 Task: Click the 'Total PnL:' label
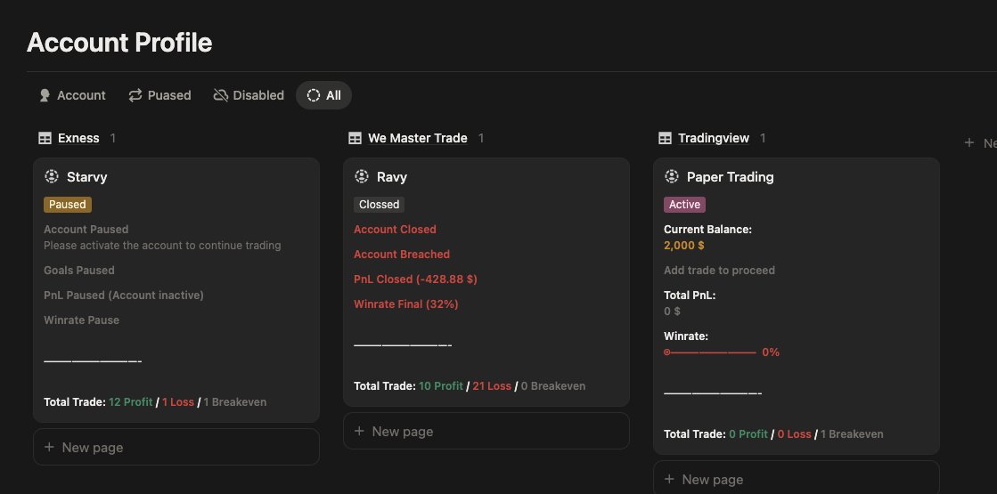690,296
